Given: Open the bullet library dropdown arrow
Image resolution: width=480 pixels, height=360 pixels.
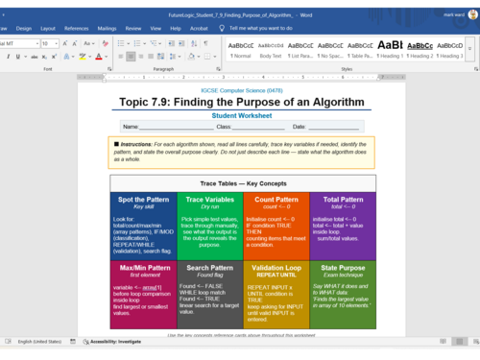Looking at the screenshot, I should [x=129, y=43].
